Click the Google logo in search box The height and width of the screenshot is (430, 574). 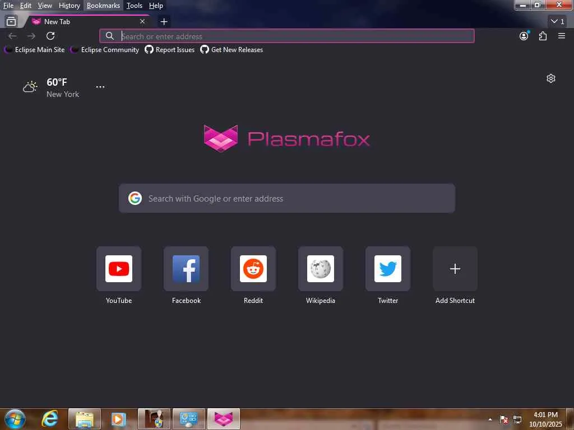pyautogui.click(x=135, y=198)
